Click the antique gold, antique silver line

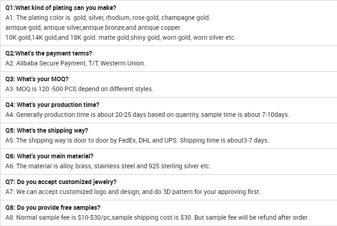pos(93,28)
